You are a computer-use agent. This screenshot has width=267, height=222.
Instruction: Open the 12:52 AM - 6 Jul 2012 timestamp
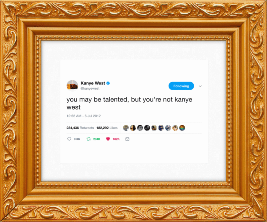coord(84,116)
